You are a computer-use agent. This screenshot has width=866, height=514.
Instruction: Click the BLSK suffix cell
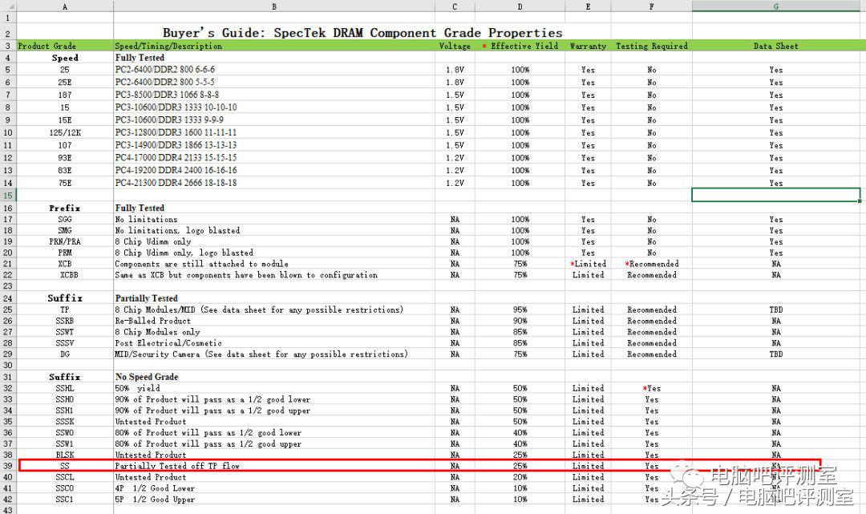[x=65, y=455]
